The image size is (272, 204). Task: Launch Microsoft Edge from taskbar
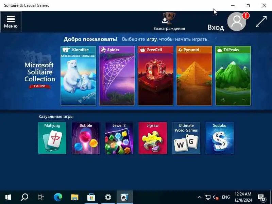click(x=58, y=197)
